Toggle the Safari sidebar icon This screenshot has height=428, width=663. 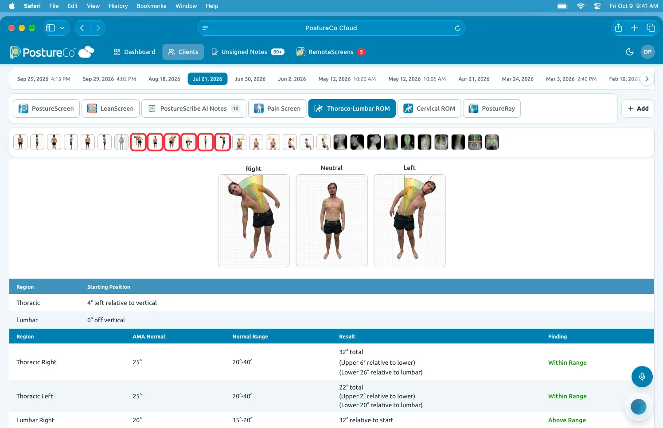pyautogui.click(x=51, y=28)
